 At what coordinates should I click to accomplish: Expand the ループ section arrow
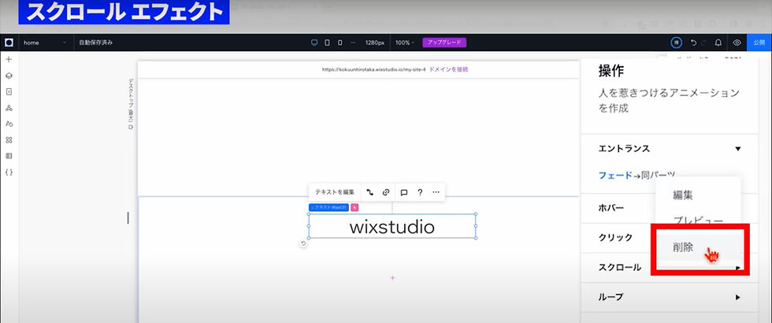pyautogui.click(x=737, y=297)
